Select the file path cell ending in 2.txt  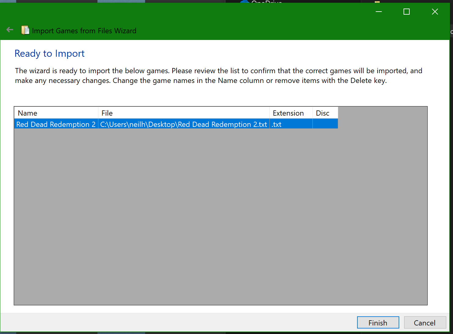click(x=184, y=124)
